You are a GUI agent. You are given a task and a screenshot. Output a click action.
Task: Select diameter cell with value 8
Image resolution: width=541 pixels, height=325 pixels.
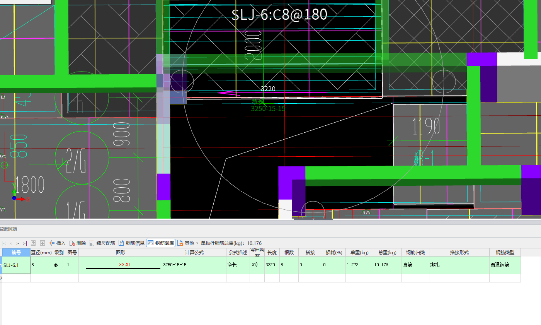coord(41,265)
